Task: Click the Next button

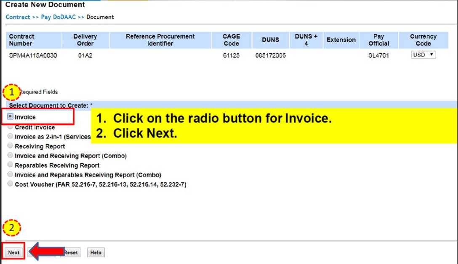Action: point(13,252)
